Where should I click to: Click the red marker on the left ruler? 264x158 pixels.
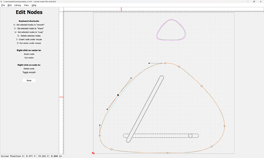(x=61, y=97)
